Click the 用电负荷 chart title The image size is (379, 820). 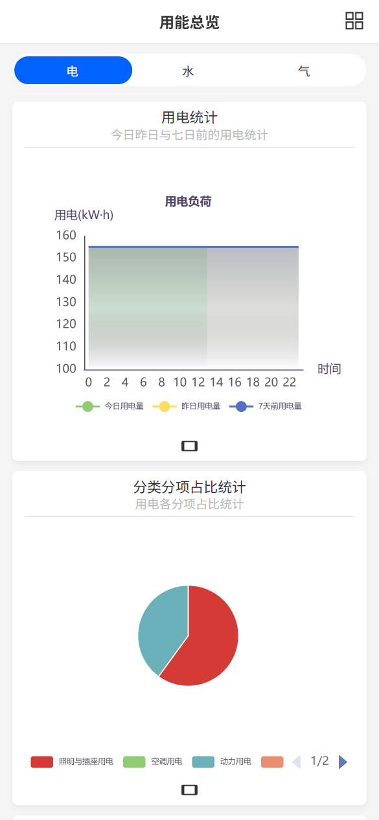tap(189, 201)
